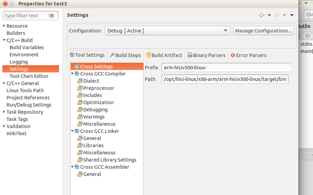Switch to the Binary Parsers tab
The image size is (313, 195).
pyautogui.click(x=207, y=55)
